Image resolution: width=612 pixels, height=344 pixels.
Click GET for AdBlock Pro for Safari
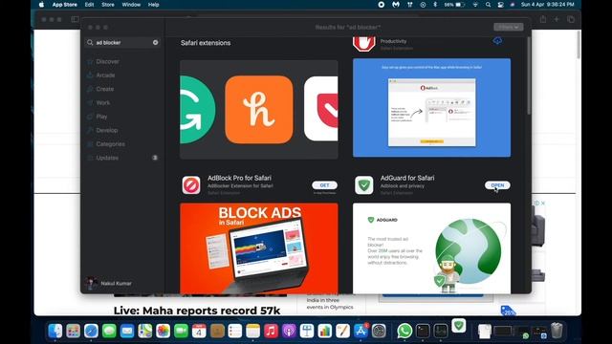coord(324,185)
